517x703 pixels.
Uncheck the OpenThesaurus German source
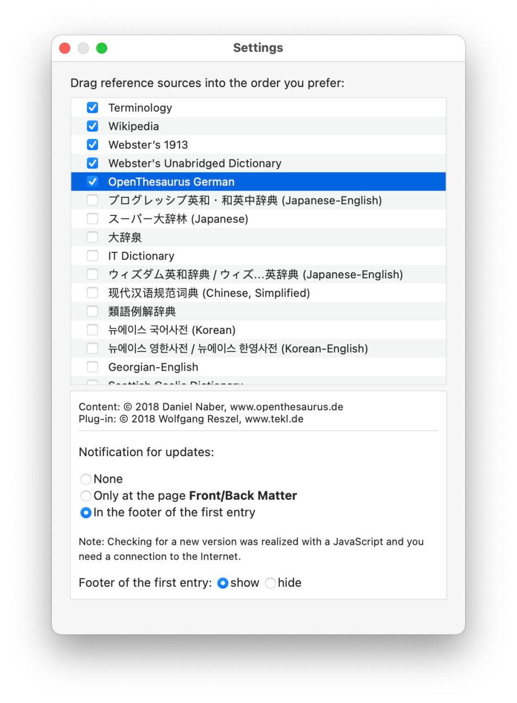[92, 181]
